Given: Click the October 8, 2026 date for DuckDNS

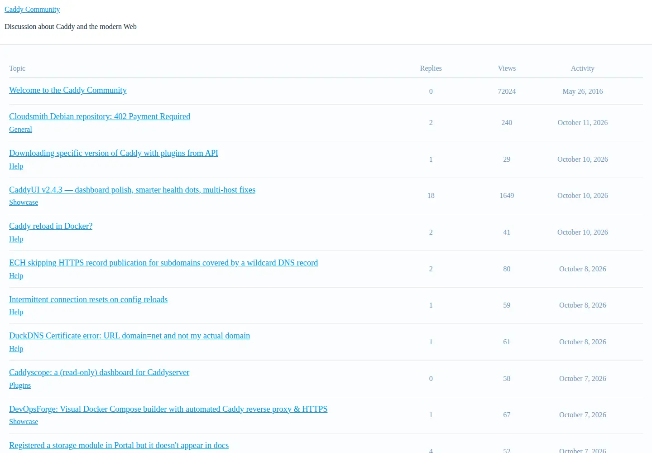Looking at the screenshot, I should 582,342.
